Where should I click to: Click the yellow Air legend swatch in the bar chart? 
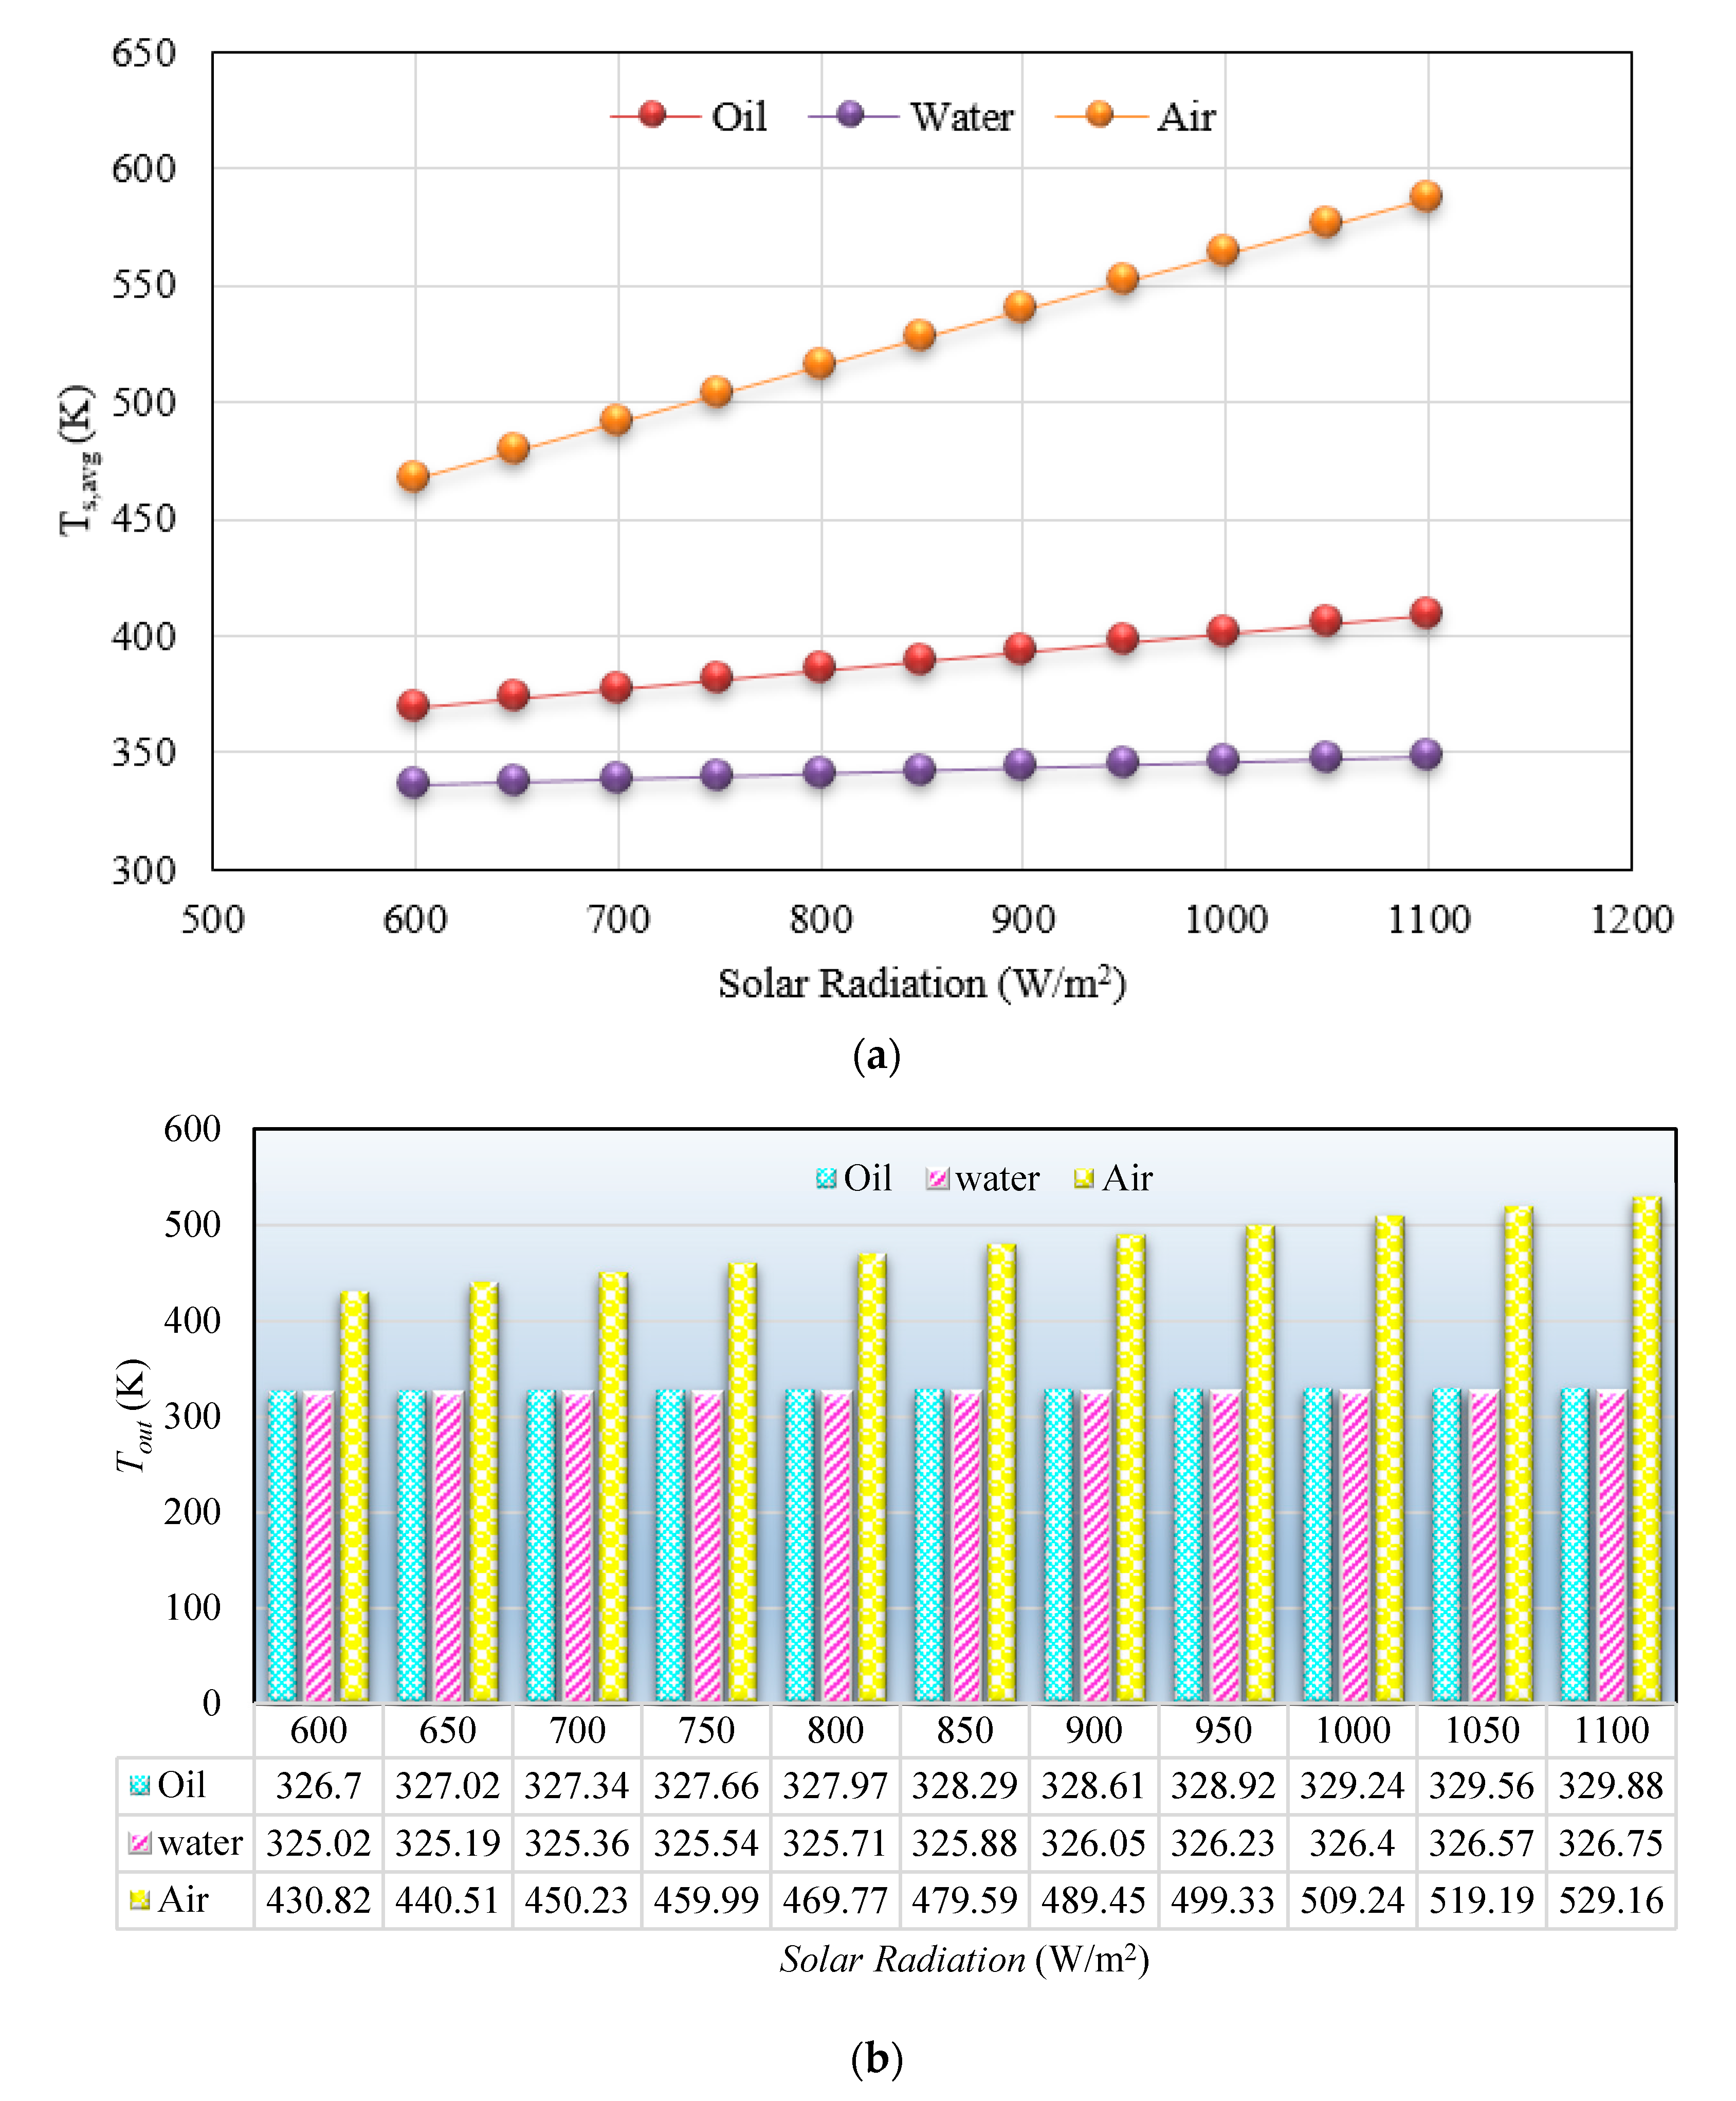[x=1084, y=1178]
